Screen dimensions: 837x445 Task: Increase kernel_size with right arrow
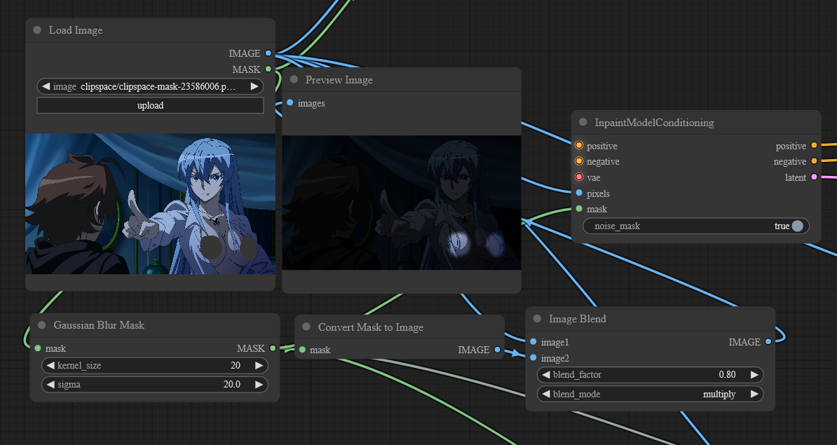tap(259, 366)
